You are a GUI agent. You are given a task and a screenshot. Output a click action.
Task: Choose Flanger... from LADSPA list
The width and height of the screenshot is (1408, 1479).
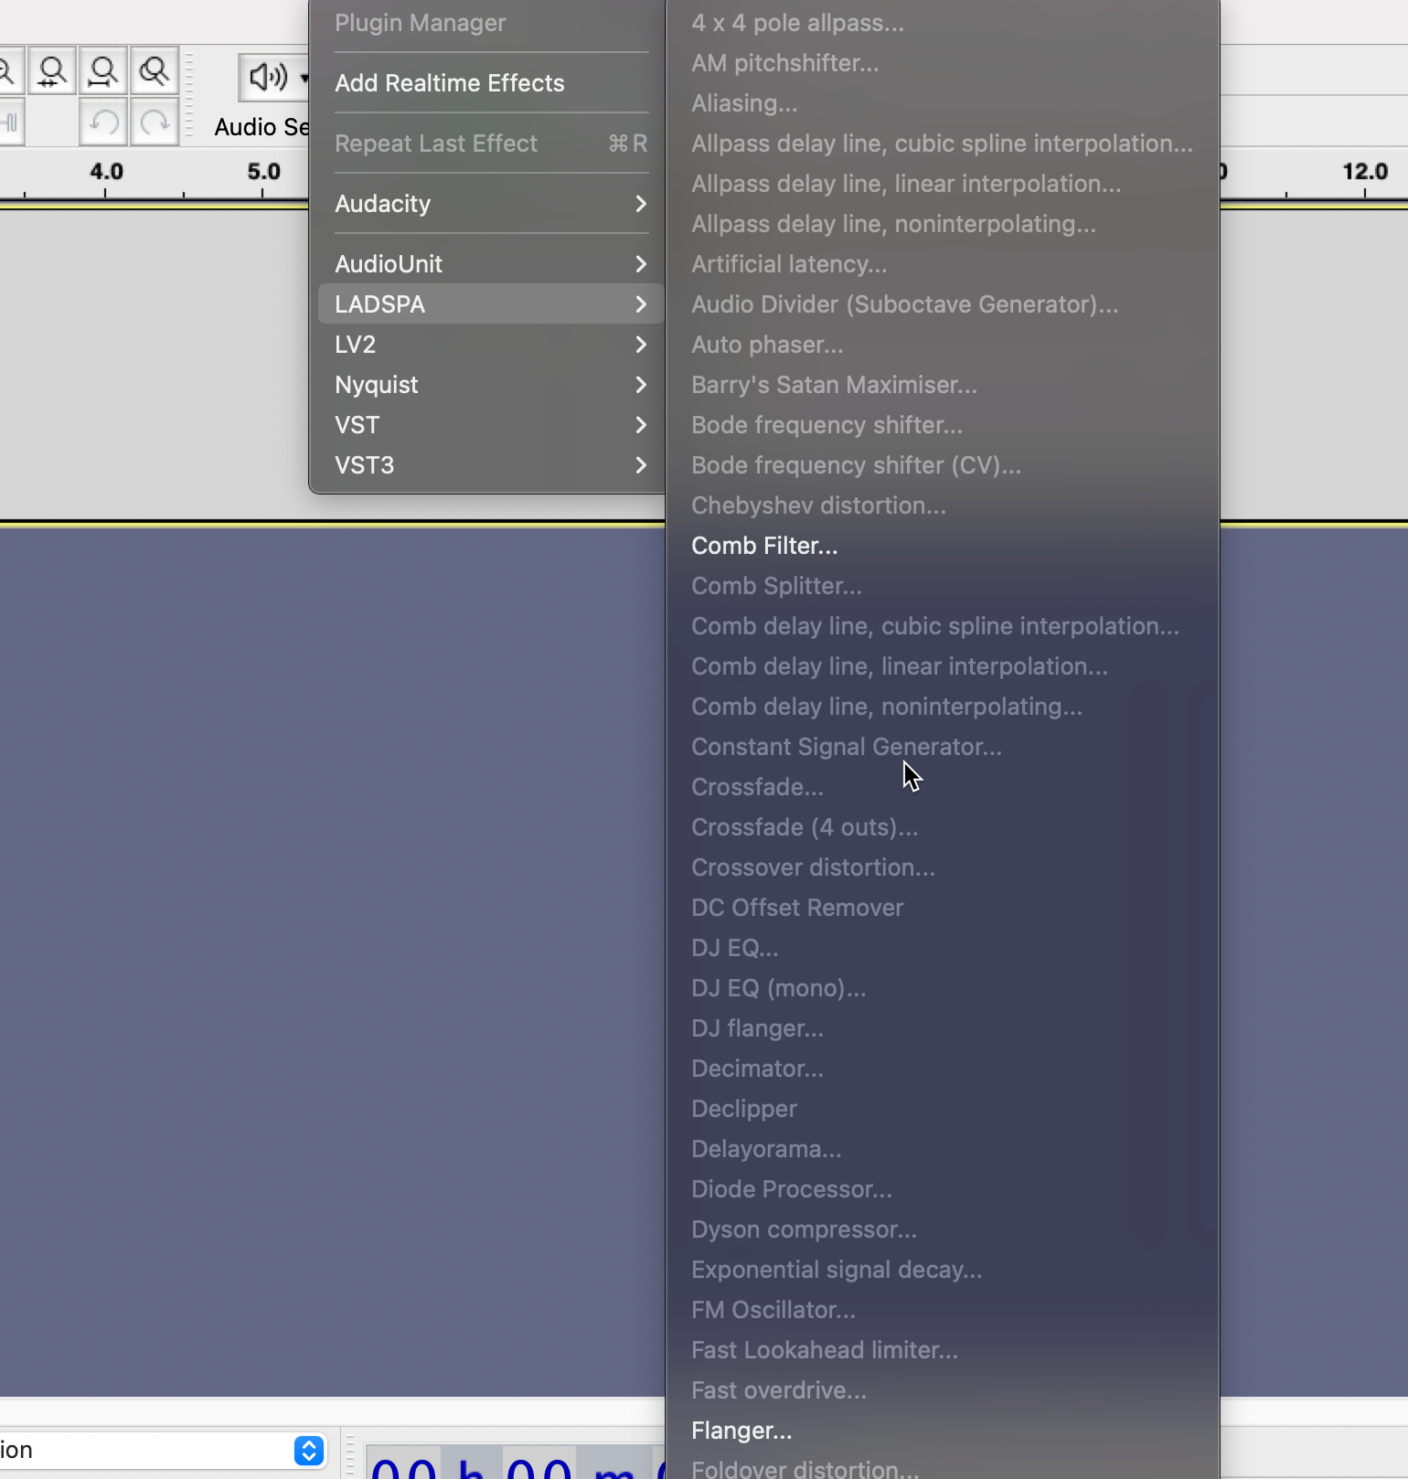pos(943,1431)
